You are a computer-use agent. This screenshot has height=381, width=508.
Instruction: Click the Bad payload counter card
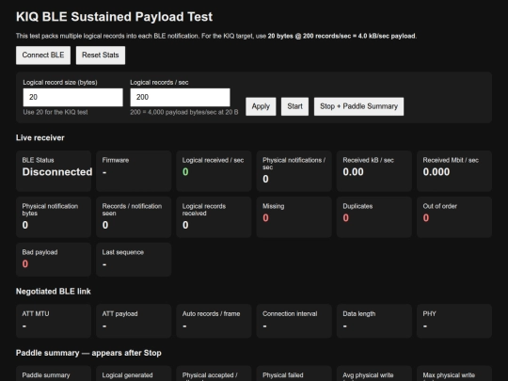point(54,260)
